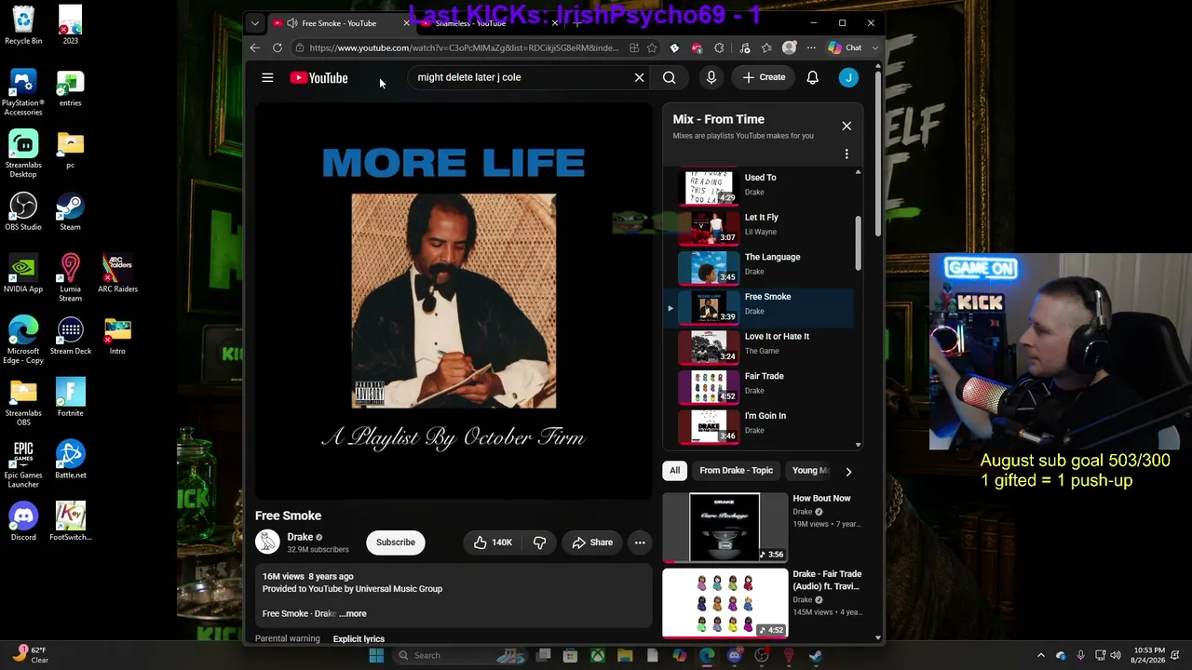Select the Young M filter chip
The height and width of the screenshot is (670, 1192).
coord(809,471)
